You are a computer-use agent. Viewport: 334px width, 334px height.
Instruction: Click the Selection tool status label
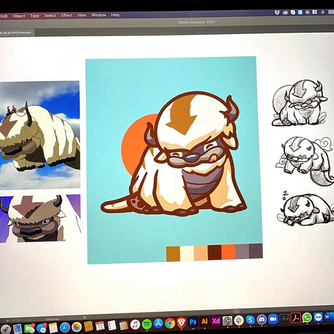click(52, 319)
